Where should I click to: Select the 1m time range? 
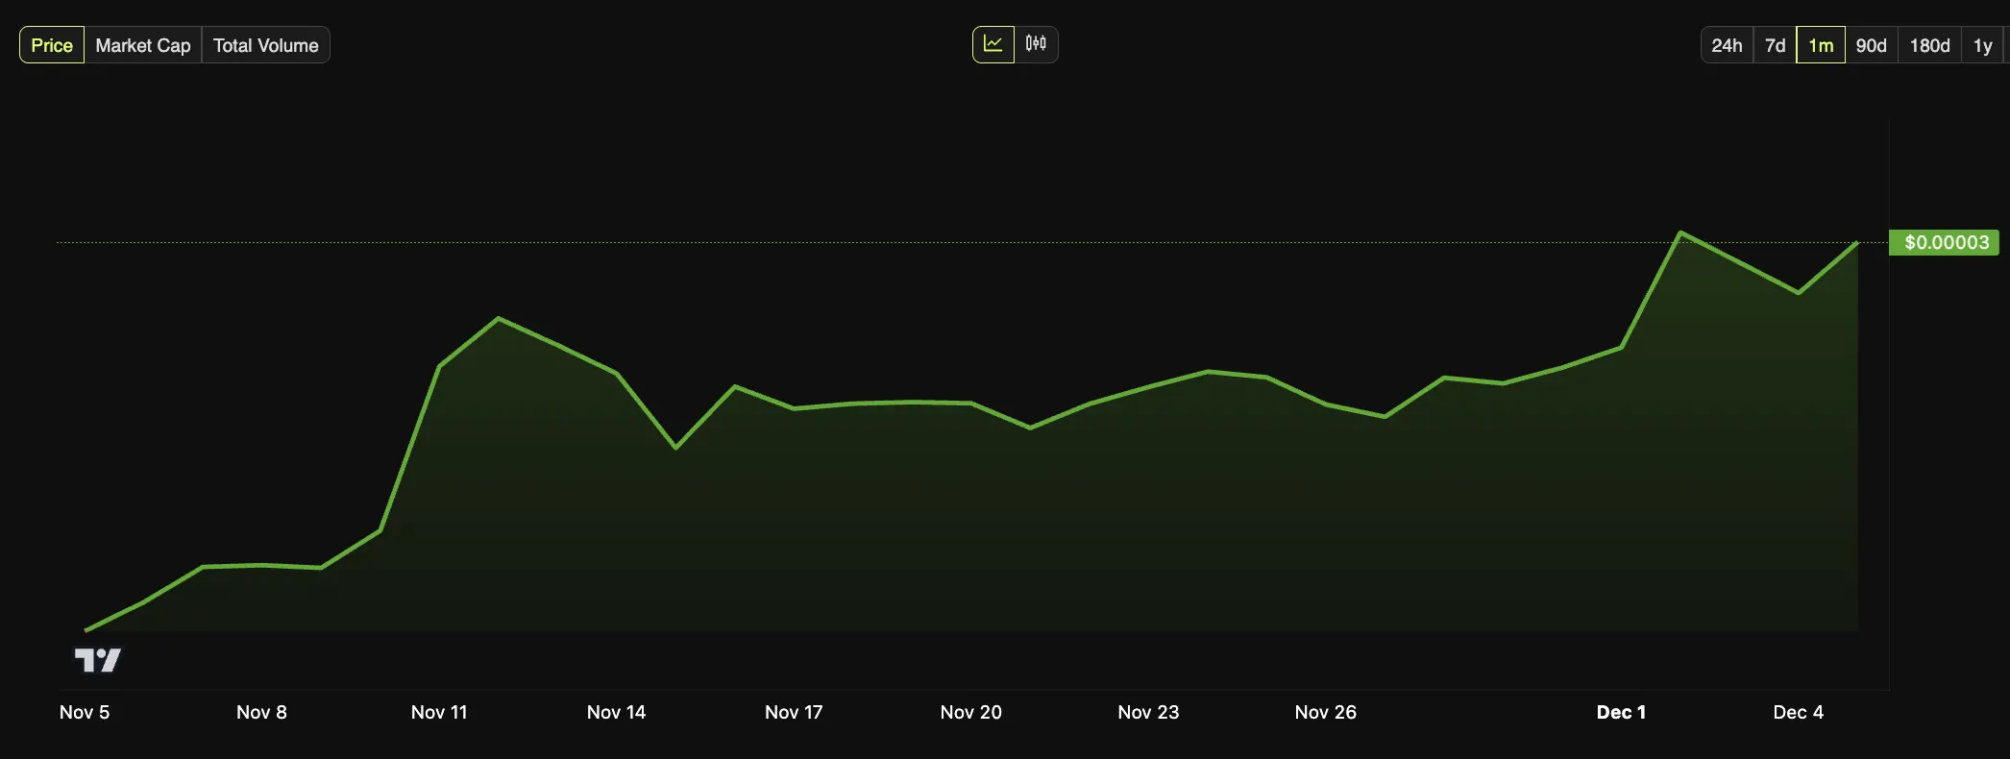point(1821,45)
